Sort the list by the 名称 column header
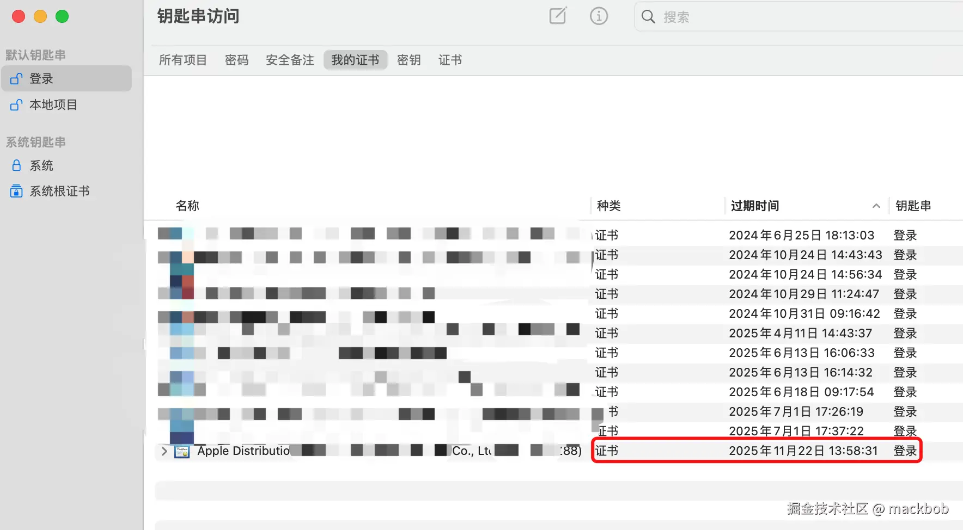This screenshot has height=530, width=963. [187, 206]
